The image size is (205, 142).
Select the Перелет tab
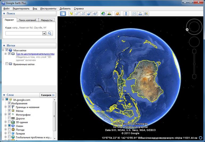coord(9,20)
